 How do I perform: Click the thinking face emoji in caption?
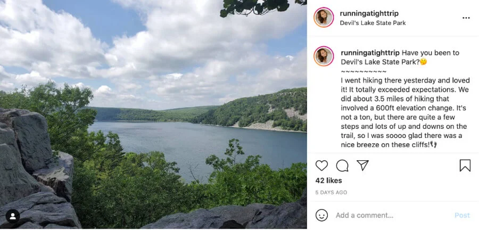(x=424, y=62)
